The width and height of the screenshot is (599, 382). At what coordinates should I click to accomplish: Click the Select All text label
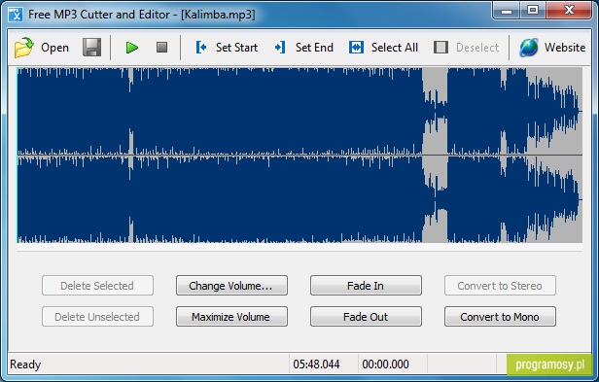click(x=395, y=48)
